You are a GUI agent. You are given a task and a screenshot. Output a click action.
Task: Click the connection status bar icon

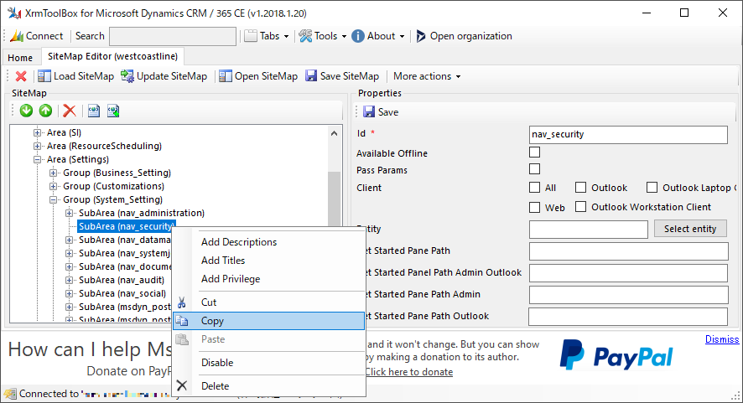(x=9, y=394)
